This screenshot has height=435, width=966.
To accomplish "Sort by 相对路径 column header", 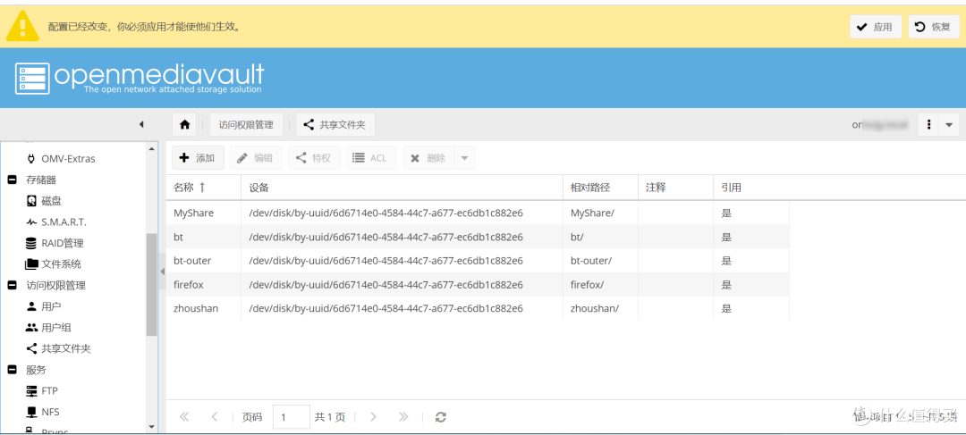I will [x=600, y=188].
